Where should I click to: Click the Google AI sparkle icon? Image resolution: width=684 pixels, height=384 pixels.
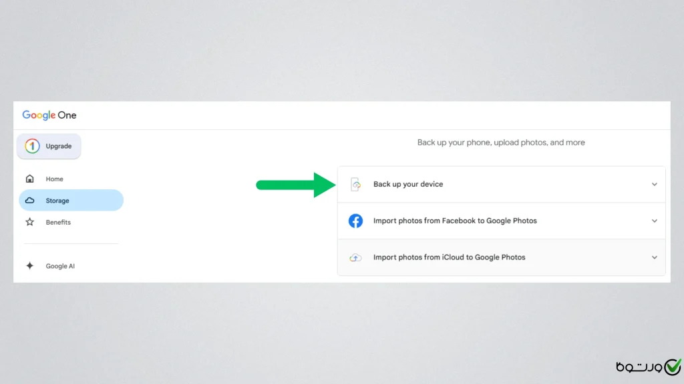tap(30, 265)
